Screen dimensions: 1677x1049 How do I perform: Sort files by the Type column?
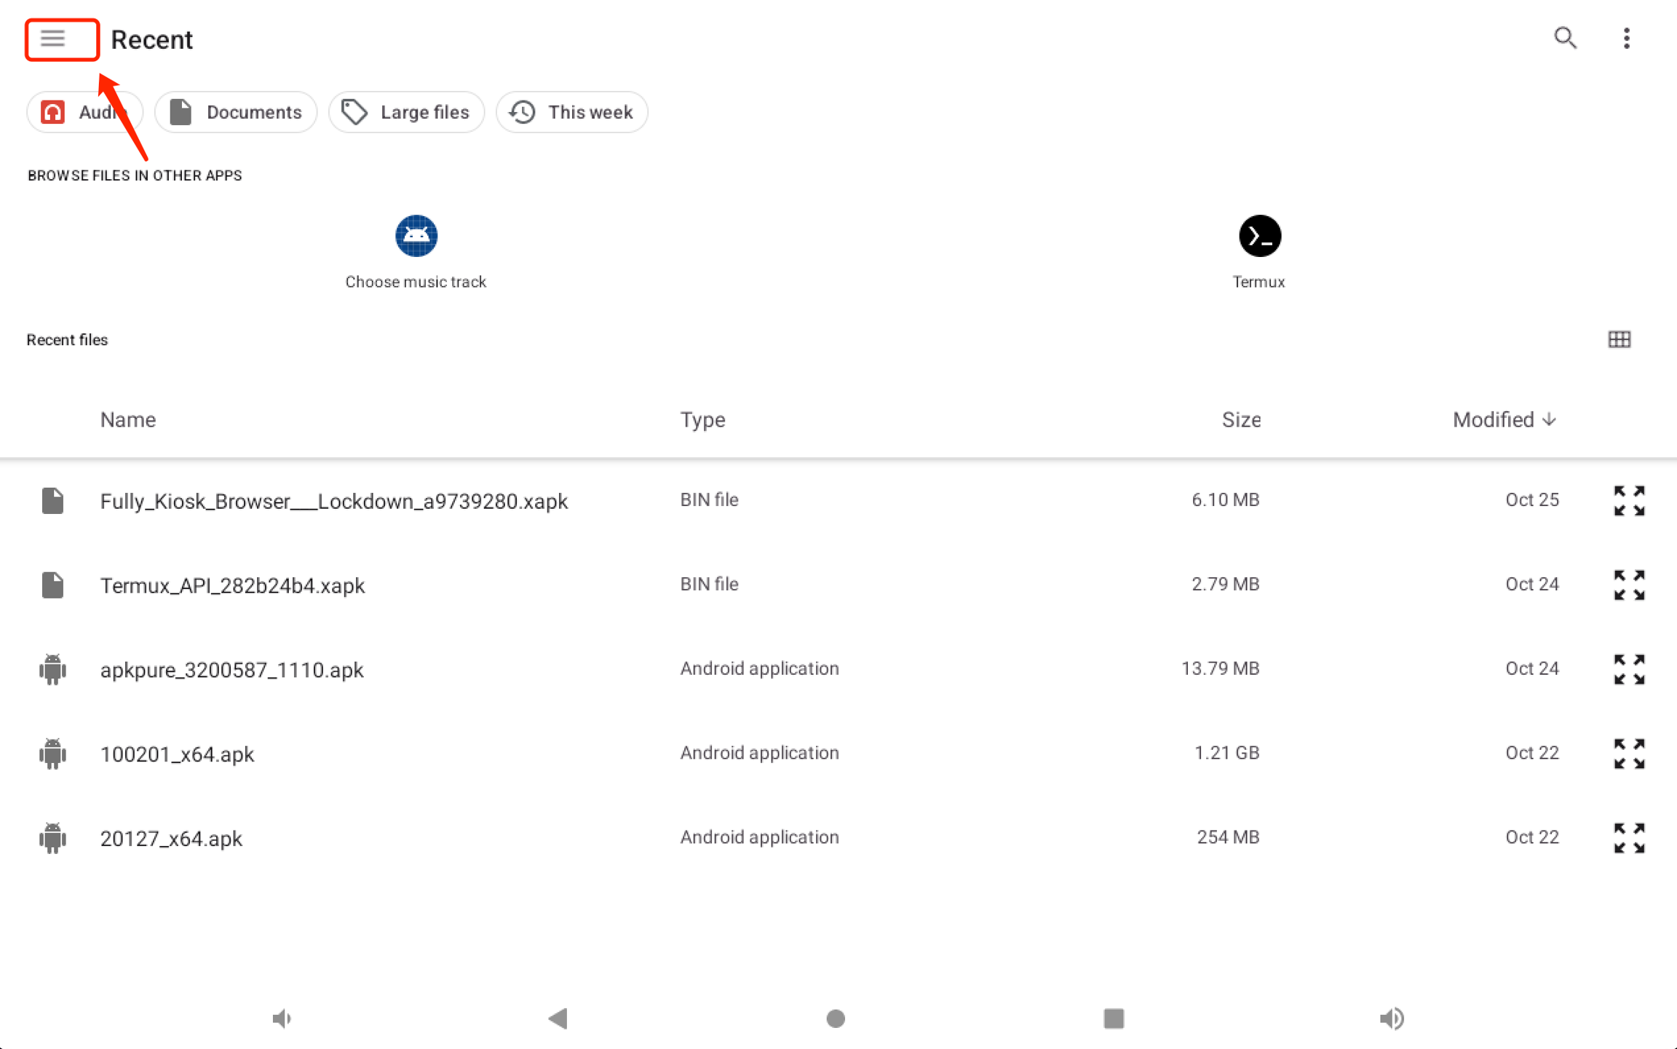tap(702, 420)
